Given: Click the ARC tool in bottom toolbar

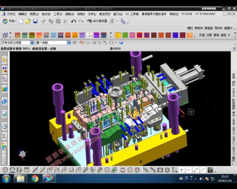Looking at the screenshot, I should coord(27,170).
